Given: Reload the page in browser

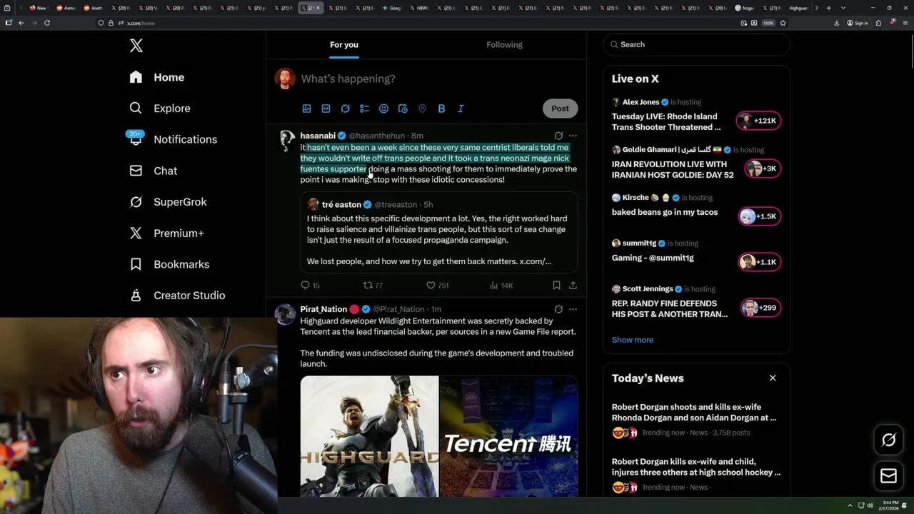Looking at the screenshot, I should [x=47, y=23].
